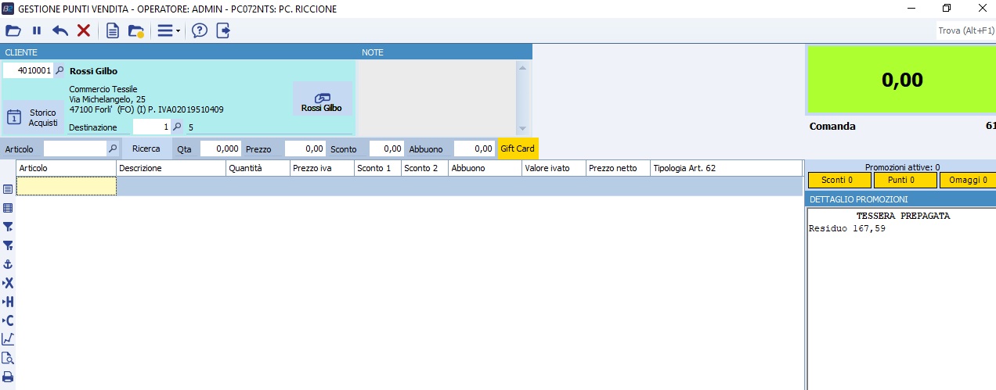
Task: Click the folder with yellow dot icon
Action: (x=136, y=30)
